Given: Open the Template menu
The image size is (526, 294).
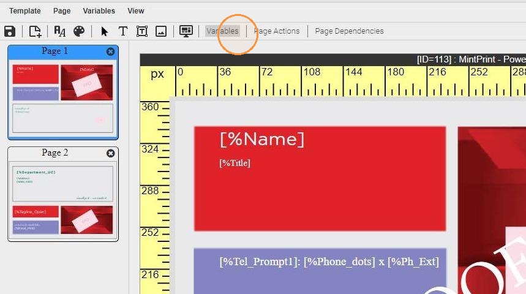Looking at the screenshot, I should pyautogui.click(x=25, y=11).
